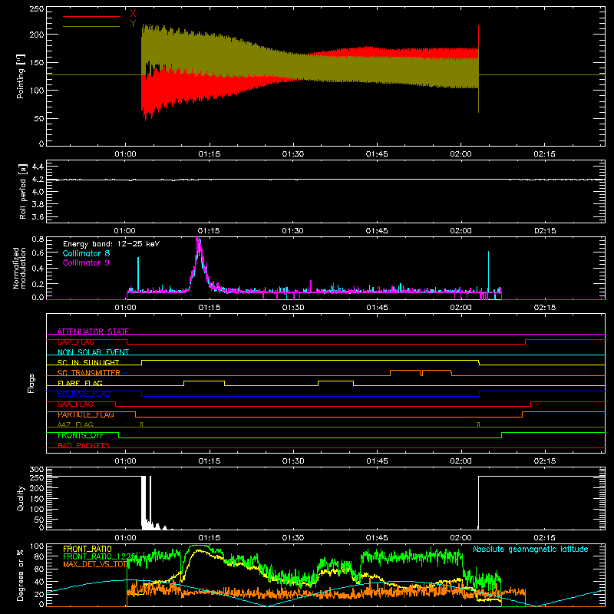Click the ECLIPSE_FLAG label

[x=84, y=394]
